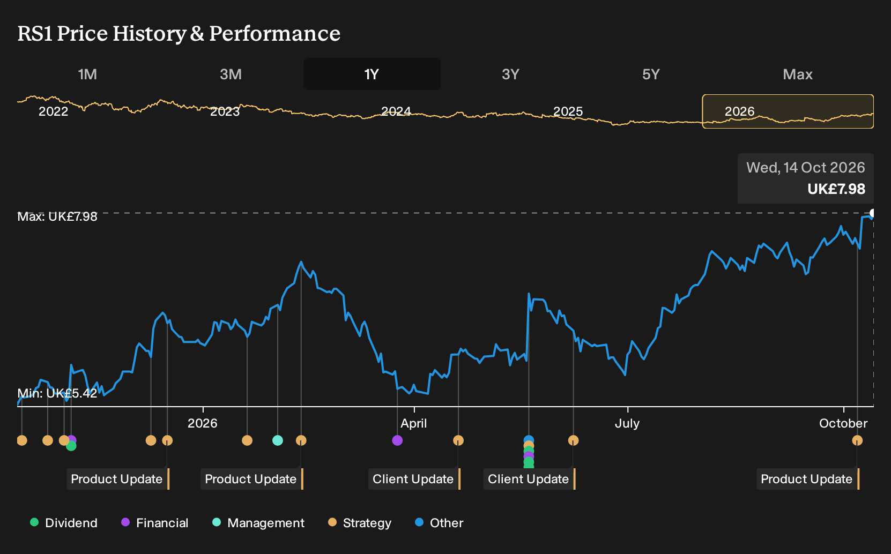Click the teal Management event marker
This screenshot has height=554, width=891.
[x=278, y=440]
